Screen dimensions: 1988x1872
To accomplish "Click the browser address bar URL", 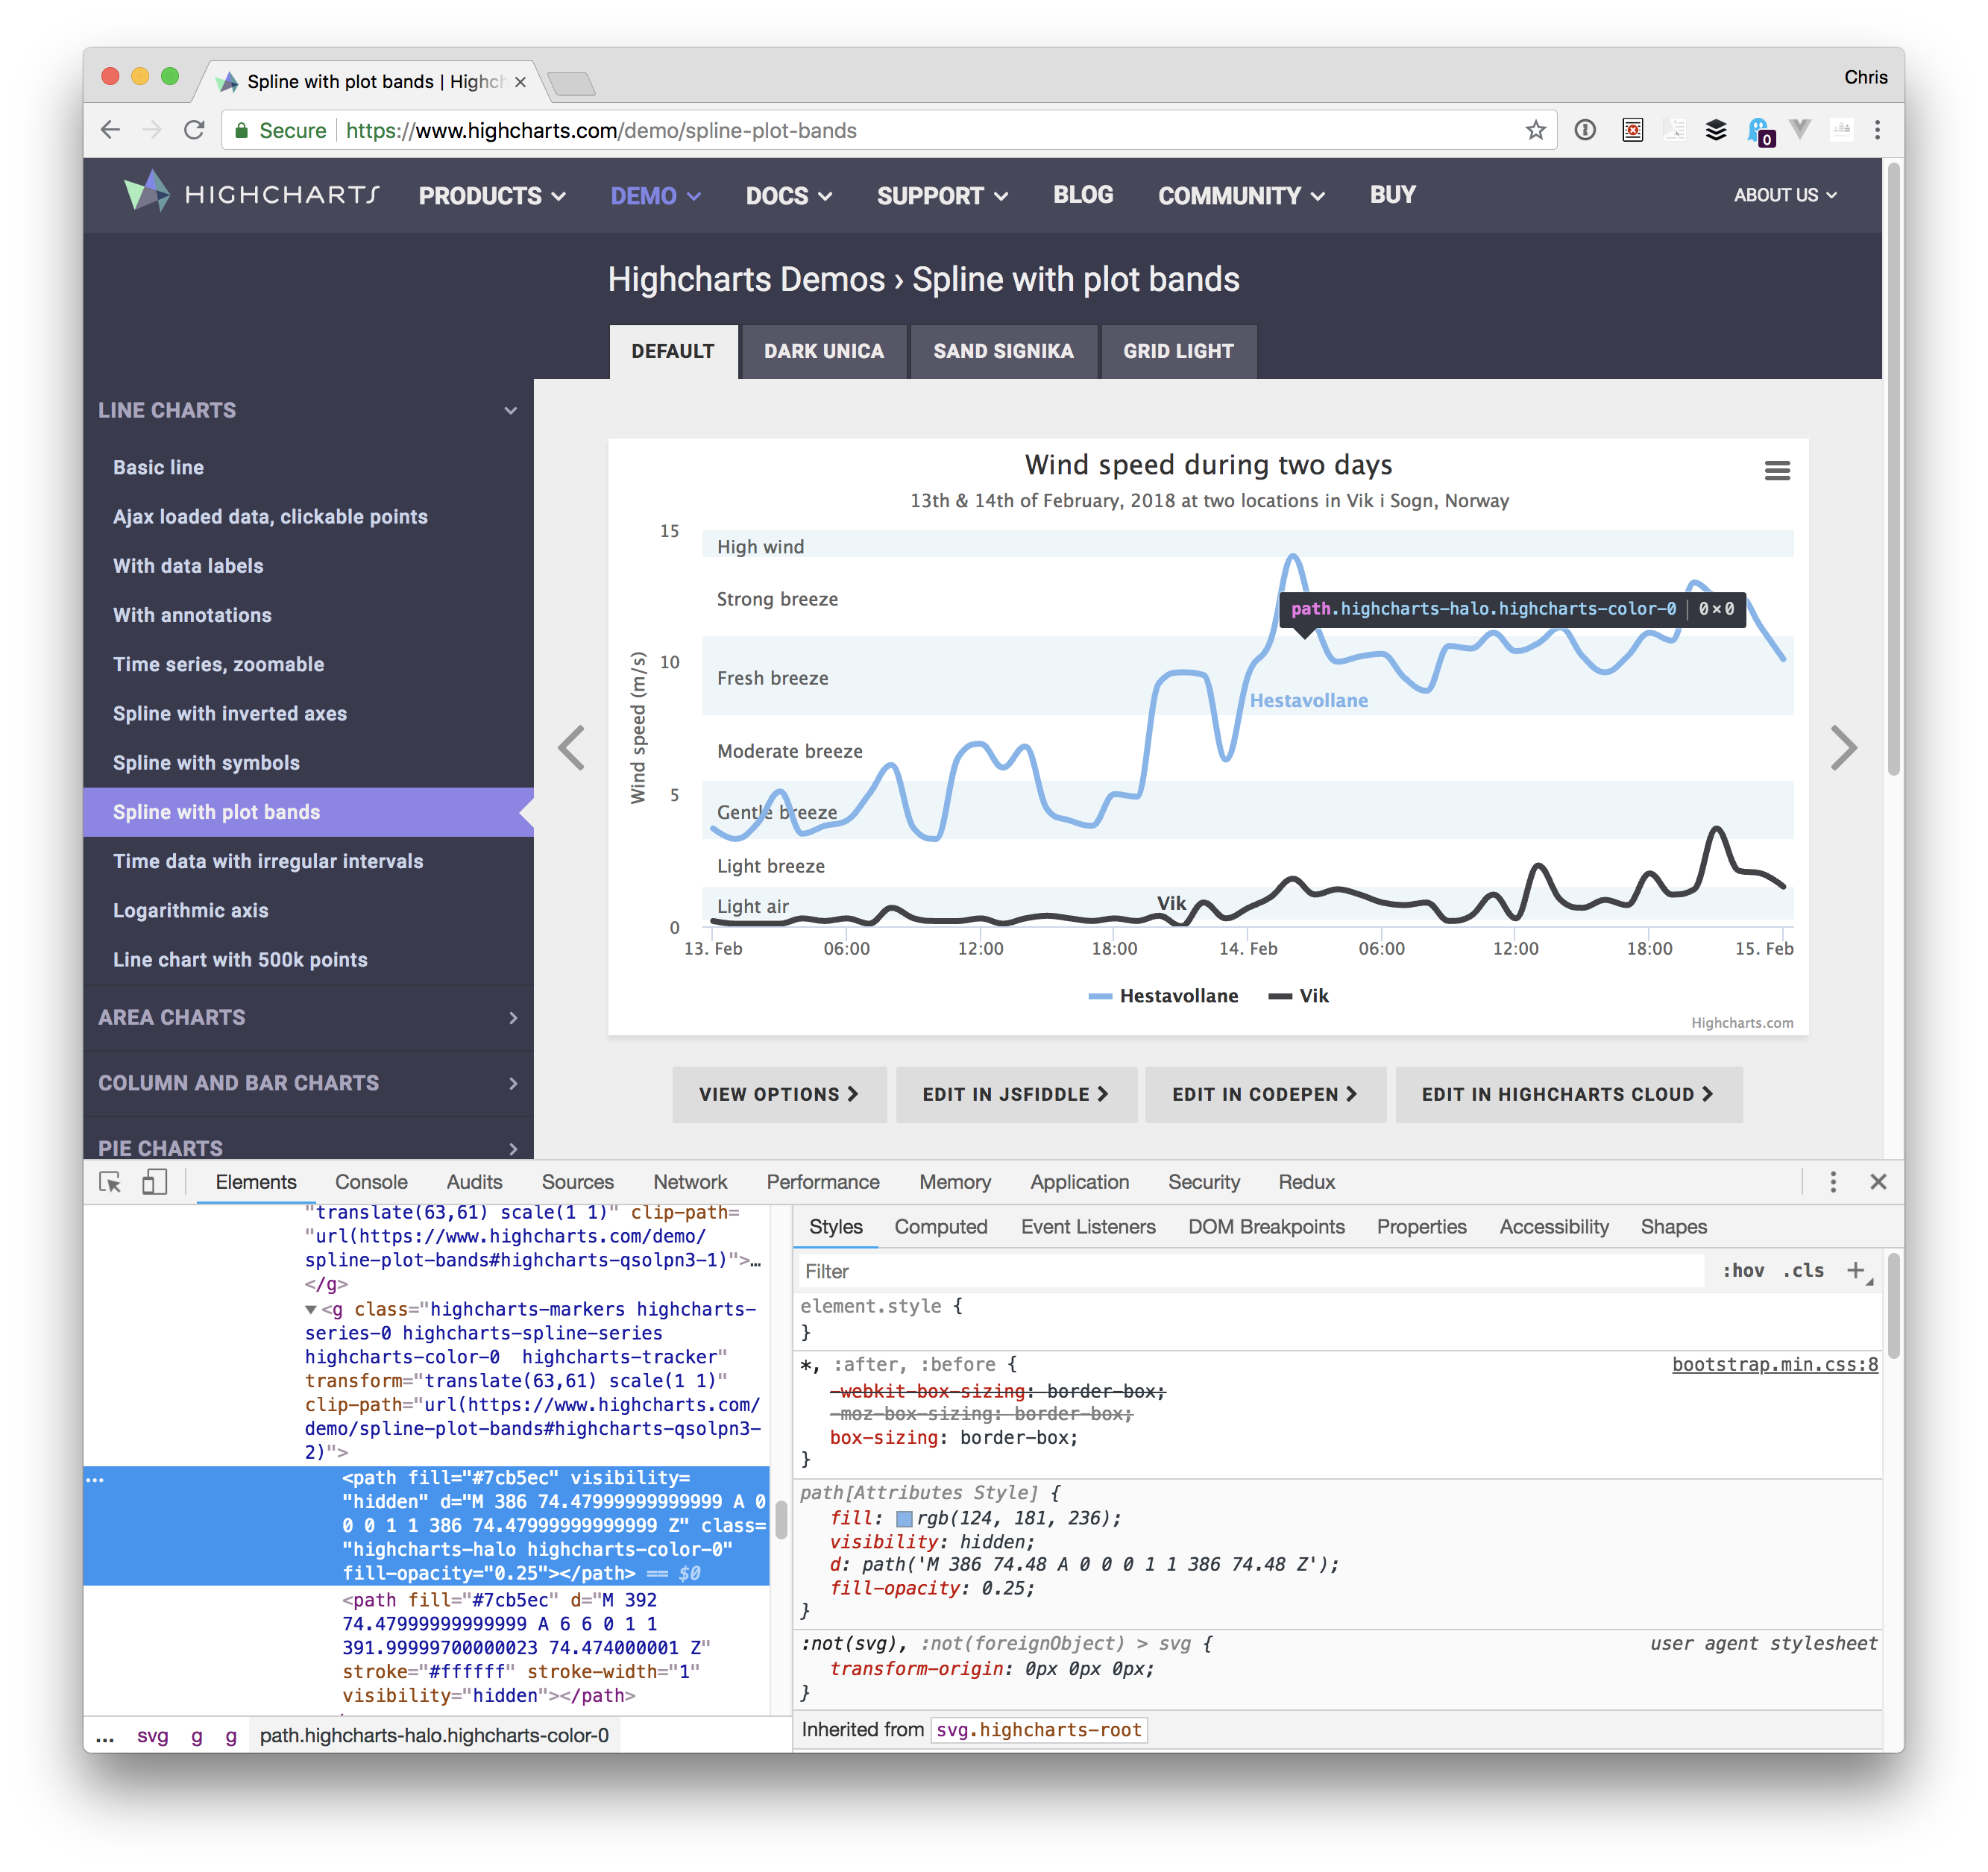I will 601,131.
